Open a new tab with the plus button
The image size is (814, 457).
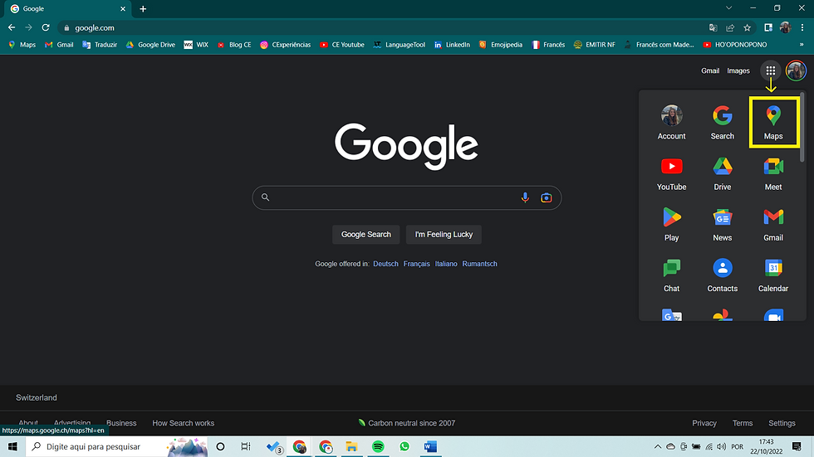(x=143, y=9)
